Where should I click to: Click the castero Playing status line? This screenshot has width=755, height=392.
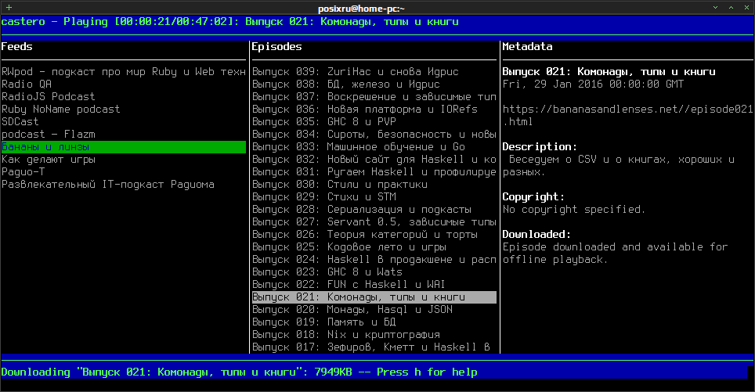(230, 22)
